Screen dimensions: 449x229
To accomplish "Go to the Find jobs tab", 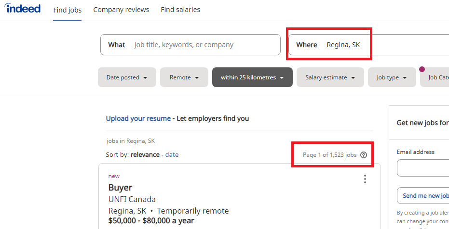I will [x=68, y=10].
